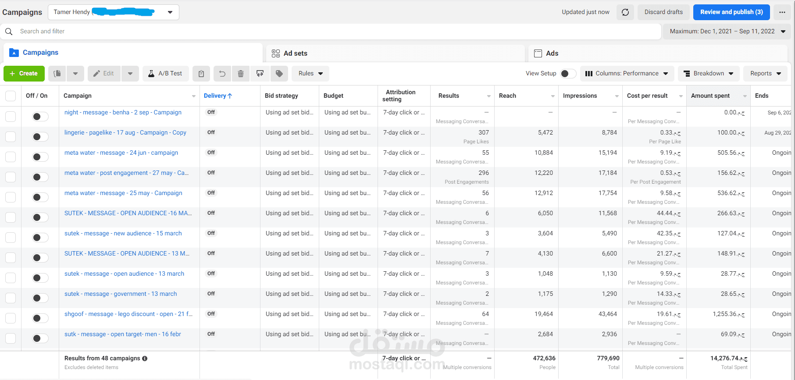
Task: Open the three-dots more options menu
Action: pos(782,12)
